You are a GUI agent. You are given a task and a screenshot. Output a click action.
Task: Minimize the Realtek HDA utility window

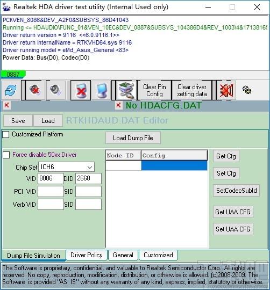pos(208,7)
